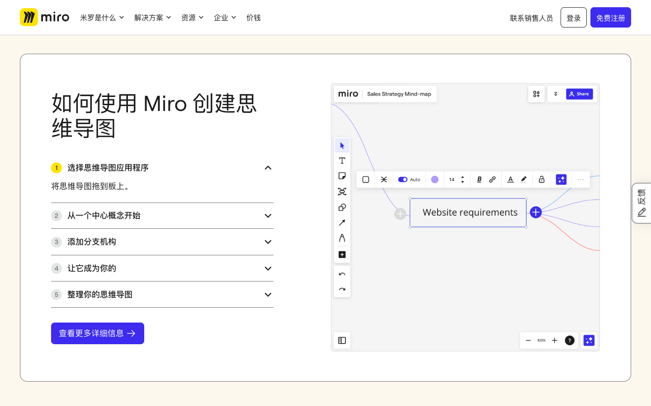Expand step 5 整理你的思维导图
Screen dimensions: 651x406
[x=268, y=295]
